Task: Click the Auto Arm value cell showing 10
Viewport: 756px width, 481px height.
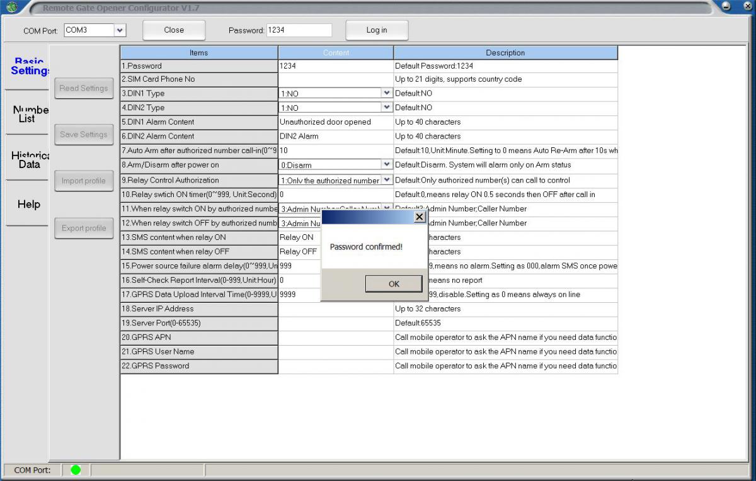Action: click(336, 150)
